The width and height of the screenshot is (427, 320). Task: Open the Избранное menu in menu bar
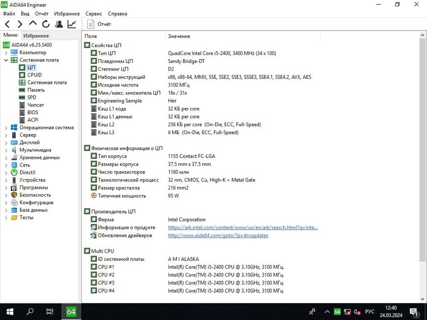coord(67,14)
